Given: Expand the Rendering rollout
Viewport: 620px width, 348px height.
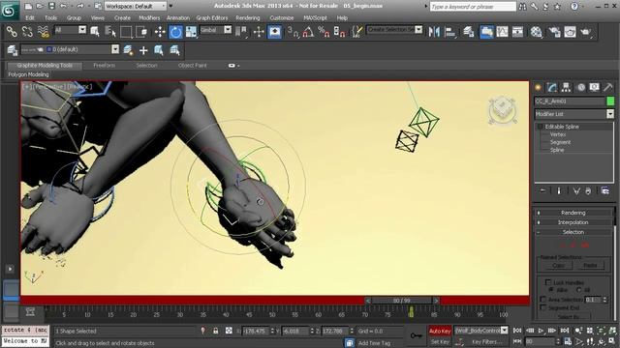Looking at the screenshot, I should [x=573, y=213].
